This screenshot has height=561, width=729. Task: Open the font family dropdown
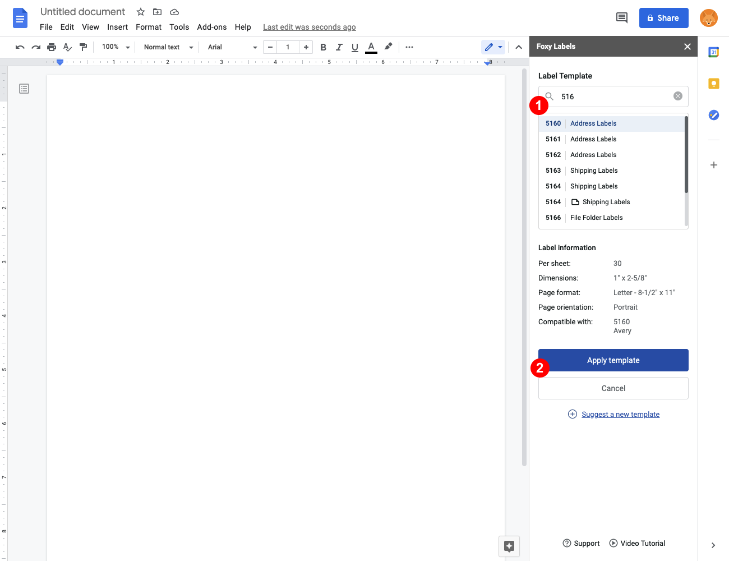click(x=230, y=47)
